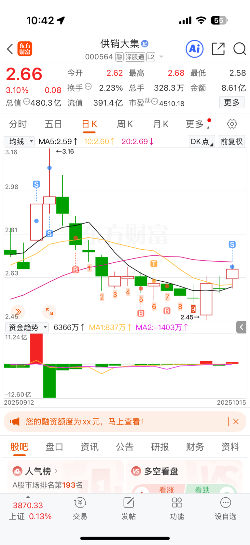Tap 更多 quote details button
This screenshot has width=250, height=545.
pyautogui.click(x=232, y=102)
